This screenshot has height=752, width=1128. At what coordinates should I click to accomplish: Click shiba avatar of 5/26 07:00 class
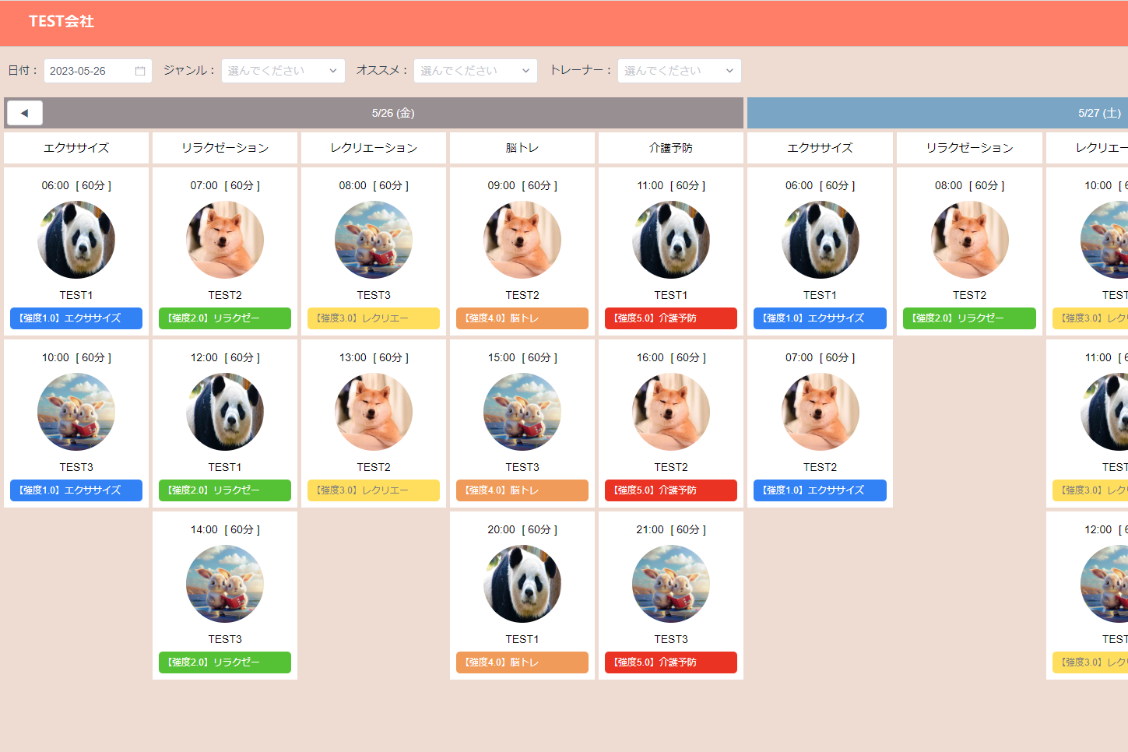tap(225, 240)
